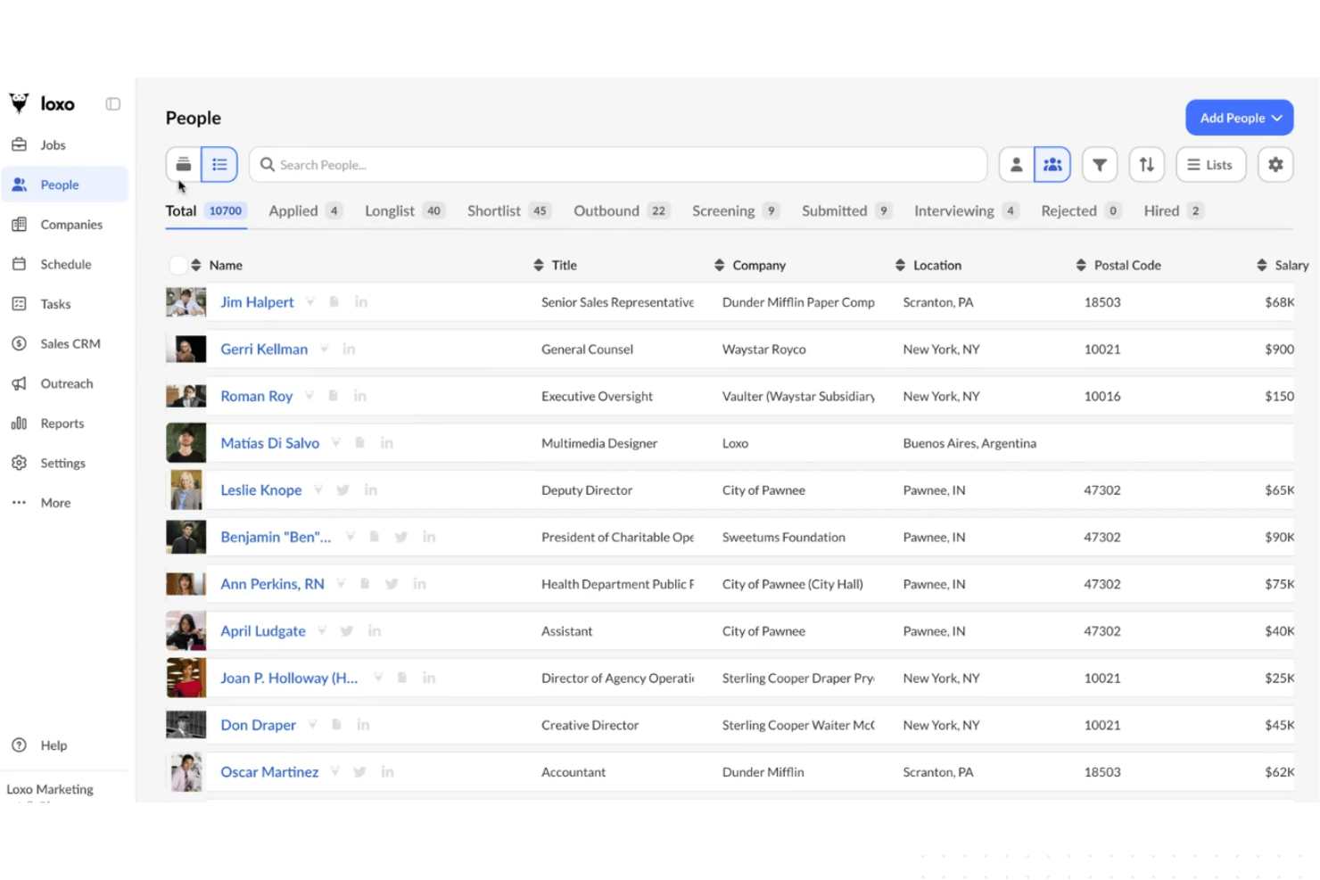Open Gerri Kellman's profile link
The image size is (1320, 880).
pyautogui.click(x=264, y=350)
